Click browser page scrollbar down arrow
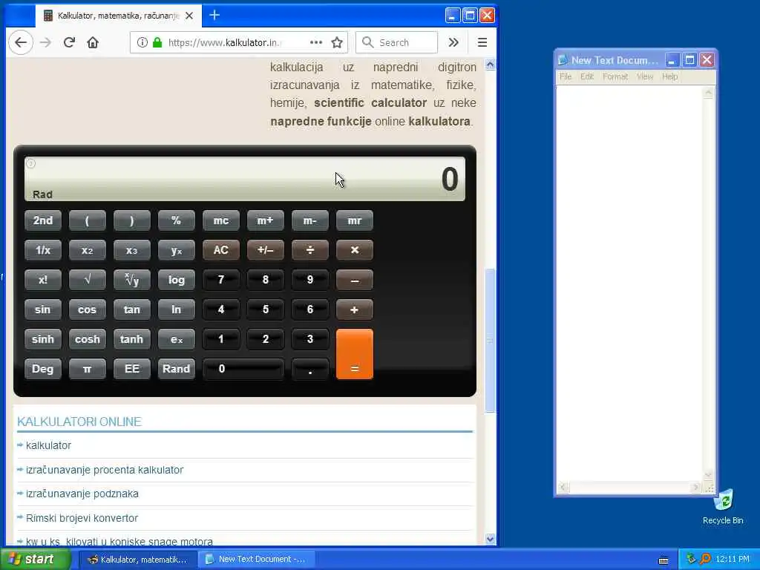Screen dimensions: 760x570 (x=490, y=539)
